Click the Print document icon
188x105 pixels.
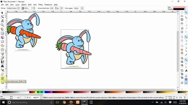(182, 23)
